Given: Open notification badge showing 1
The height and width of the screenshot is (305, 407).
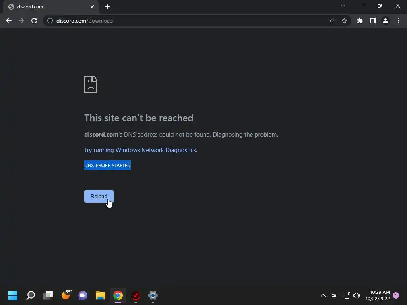Looking at the screenshot, I should (396, 295).
